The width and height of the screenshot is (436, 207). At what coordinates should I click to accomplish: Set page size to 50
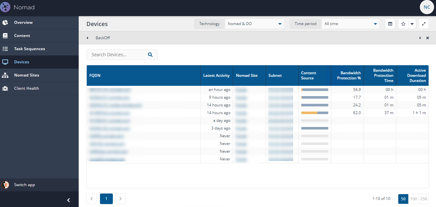tap(403, 199)
